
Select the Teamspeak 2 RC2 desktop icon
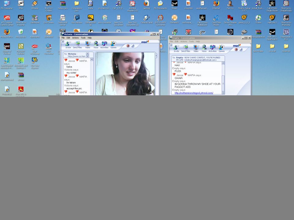click(x=286, y=35)
